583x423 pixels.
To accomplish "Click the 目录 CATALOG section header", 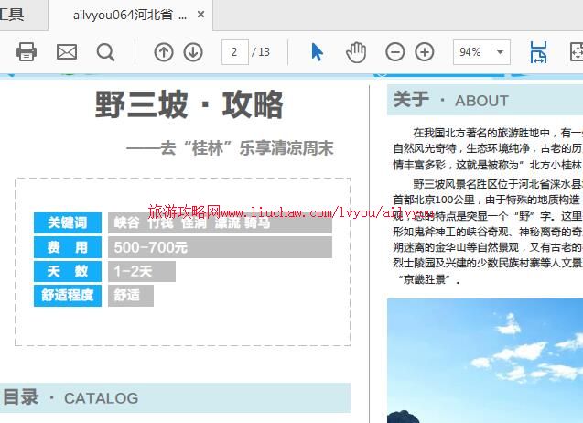I will (x=71, y=397).
